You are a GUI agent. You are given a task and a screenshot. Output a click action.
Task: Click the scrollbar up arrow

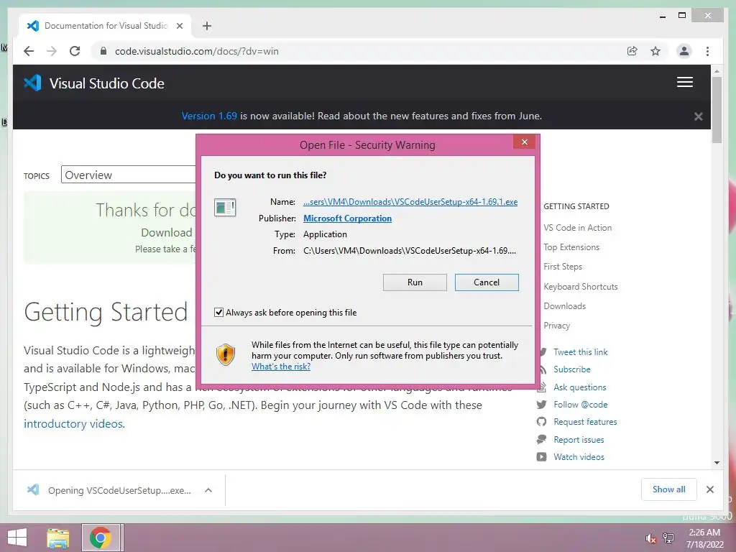point(717,71)
